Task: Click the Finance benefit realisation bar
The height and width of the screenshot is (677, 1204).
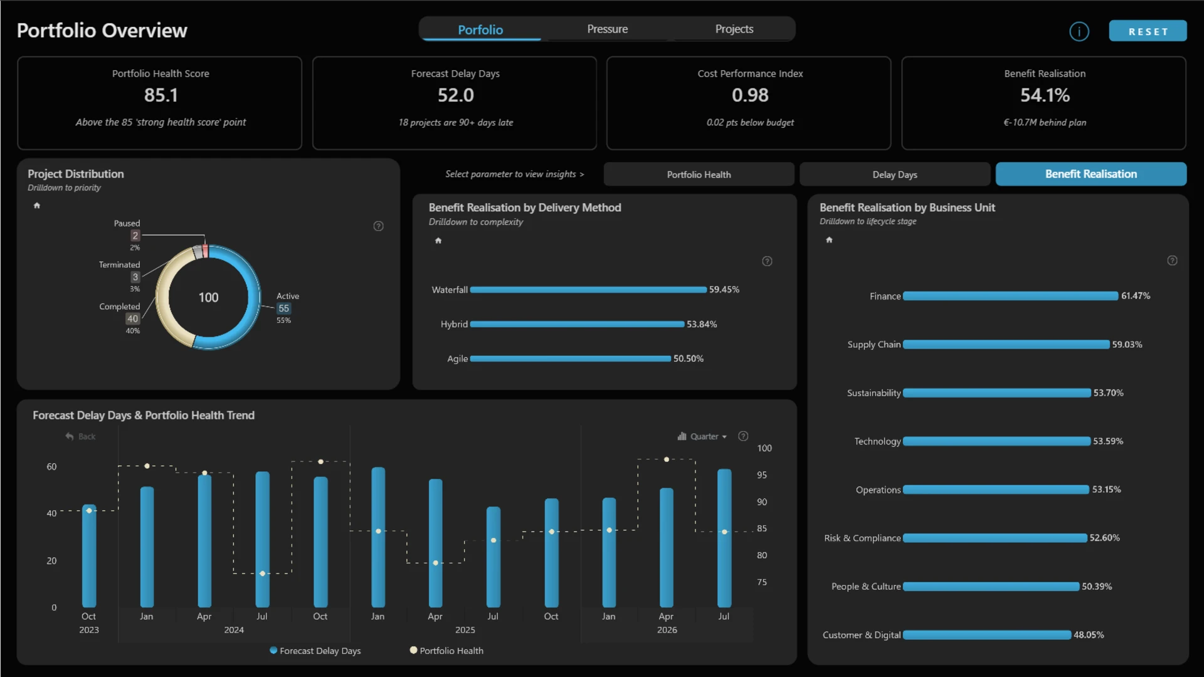Action: (x=1010, y=296)
